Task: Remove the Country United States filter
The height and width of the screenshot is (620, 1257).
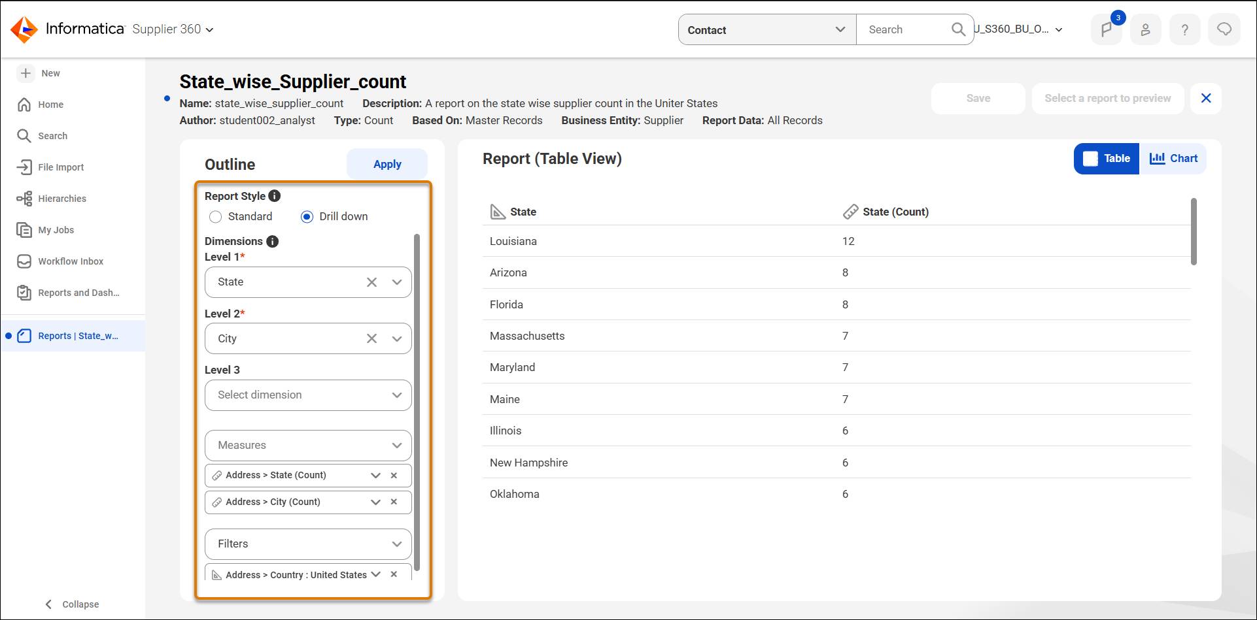Action: [394, 574]
